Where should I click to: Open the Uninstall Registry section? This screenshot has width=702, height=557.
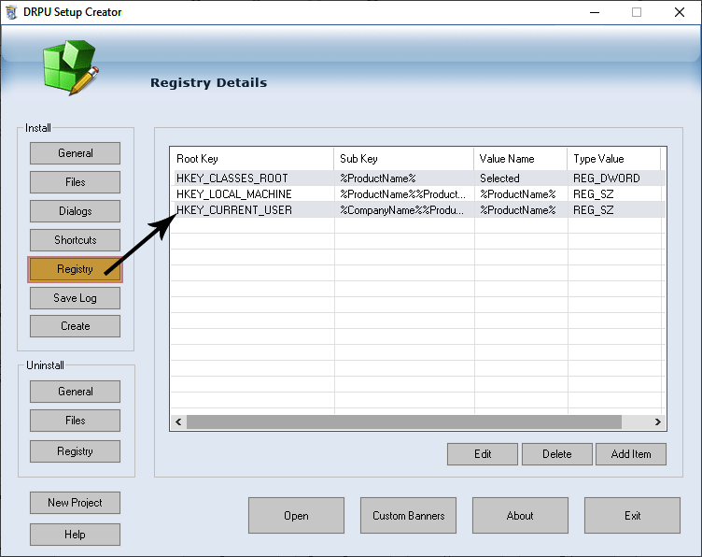[x=75, y=451]
